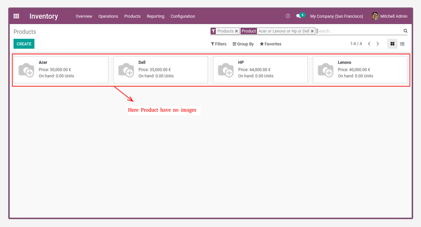This screenshot has width=421, height=227.
Task: Click the search magnifier icon
Action: coord(405,31)
